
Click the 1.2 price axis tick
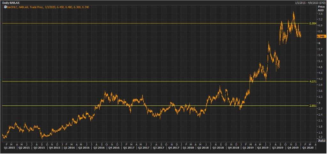[319, 137]
